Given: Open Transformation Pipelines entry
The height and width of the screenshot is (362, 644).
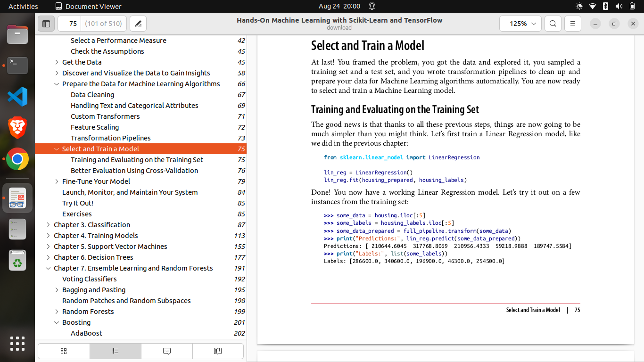Looking at the screenshot, I should [x=111, y=138].
